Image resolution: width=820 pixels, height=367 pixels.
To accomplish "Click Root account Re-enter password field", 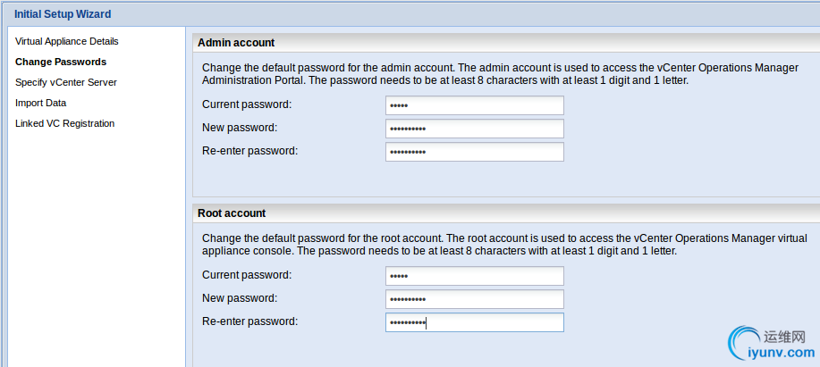I will click(x=475, y=322).
